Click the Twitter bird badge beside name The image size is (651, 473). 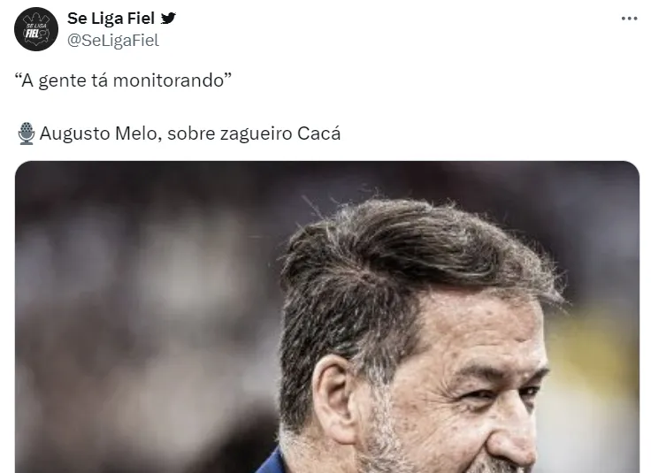pos(168,19)
